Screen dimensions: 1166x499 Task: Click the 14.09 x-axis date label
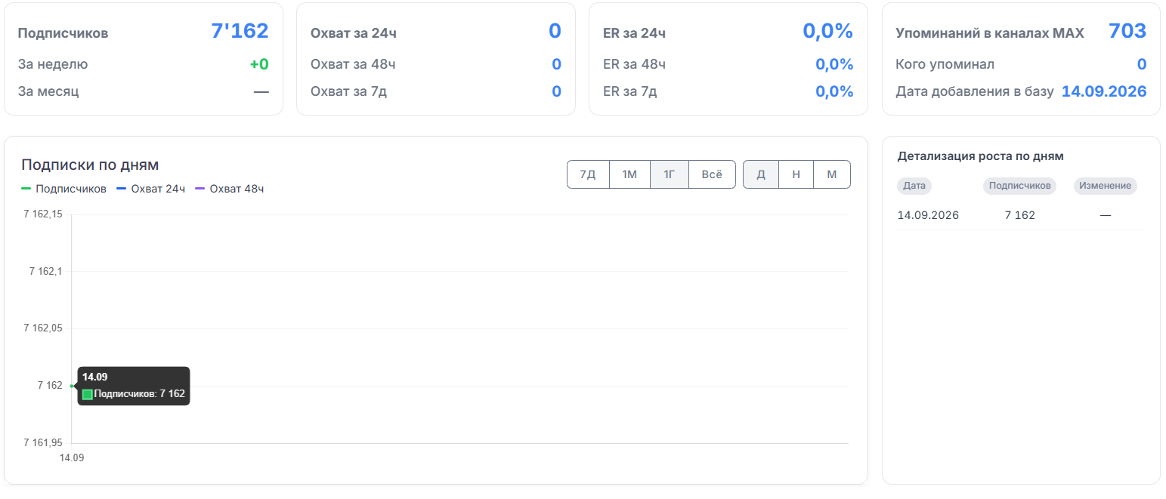[72, 458]
